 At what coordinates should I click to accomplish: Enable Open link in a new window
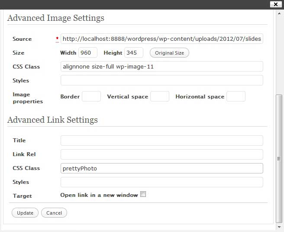click(143, 195)
